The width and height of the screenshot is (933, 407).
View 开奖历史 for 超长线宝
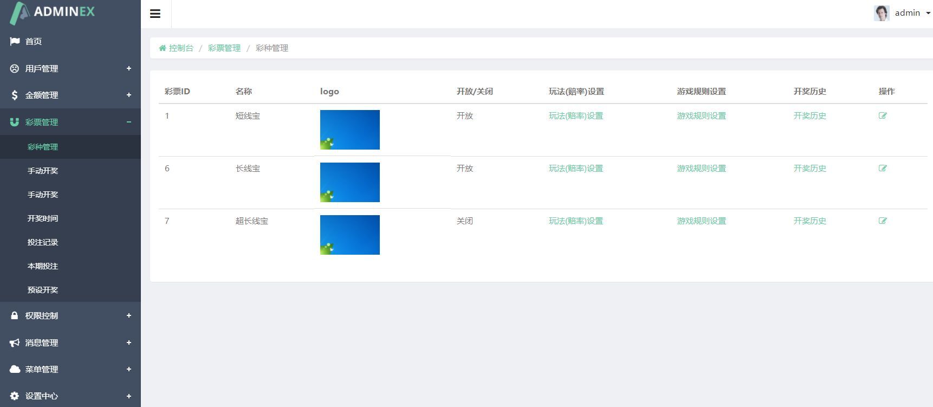[810, 221]
